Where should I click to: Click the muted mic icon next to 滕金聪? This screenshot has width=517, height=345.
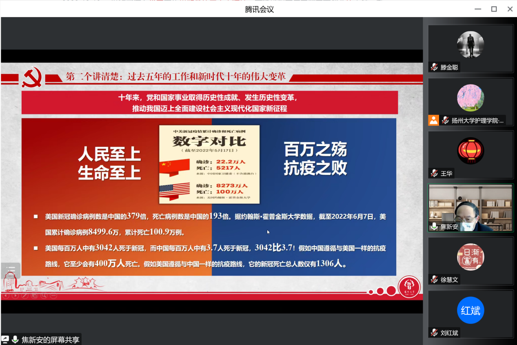pyautogui.click(x=434, y=67)
